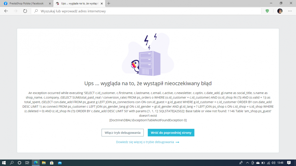Check battery status icon
This screenshot has height=166, width=296.
pyautogui.click(x=263, y=163)
